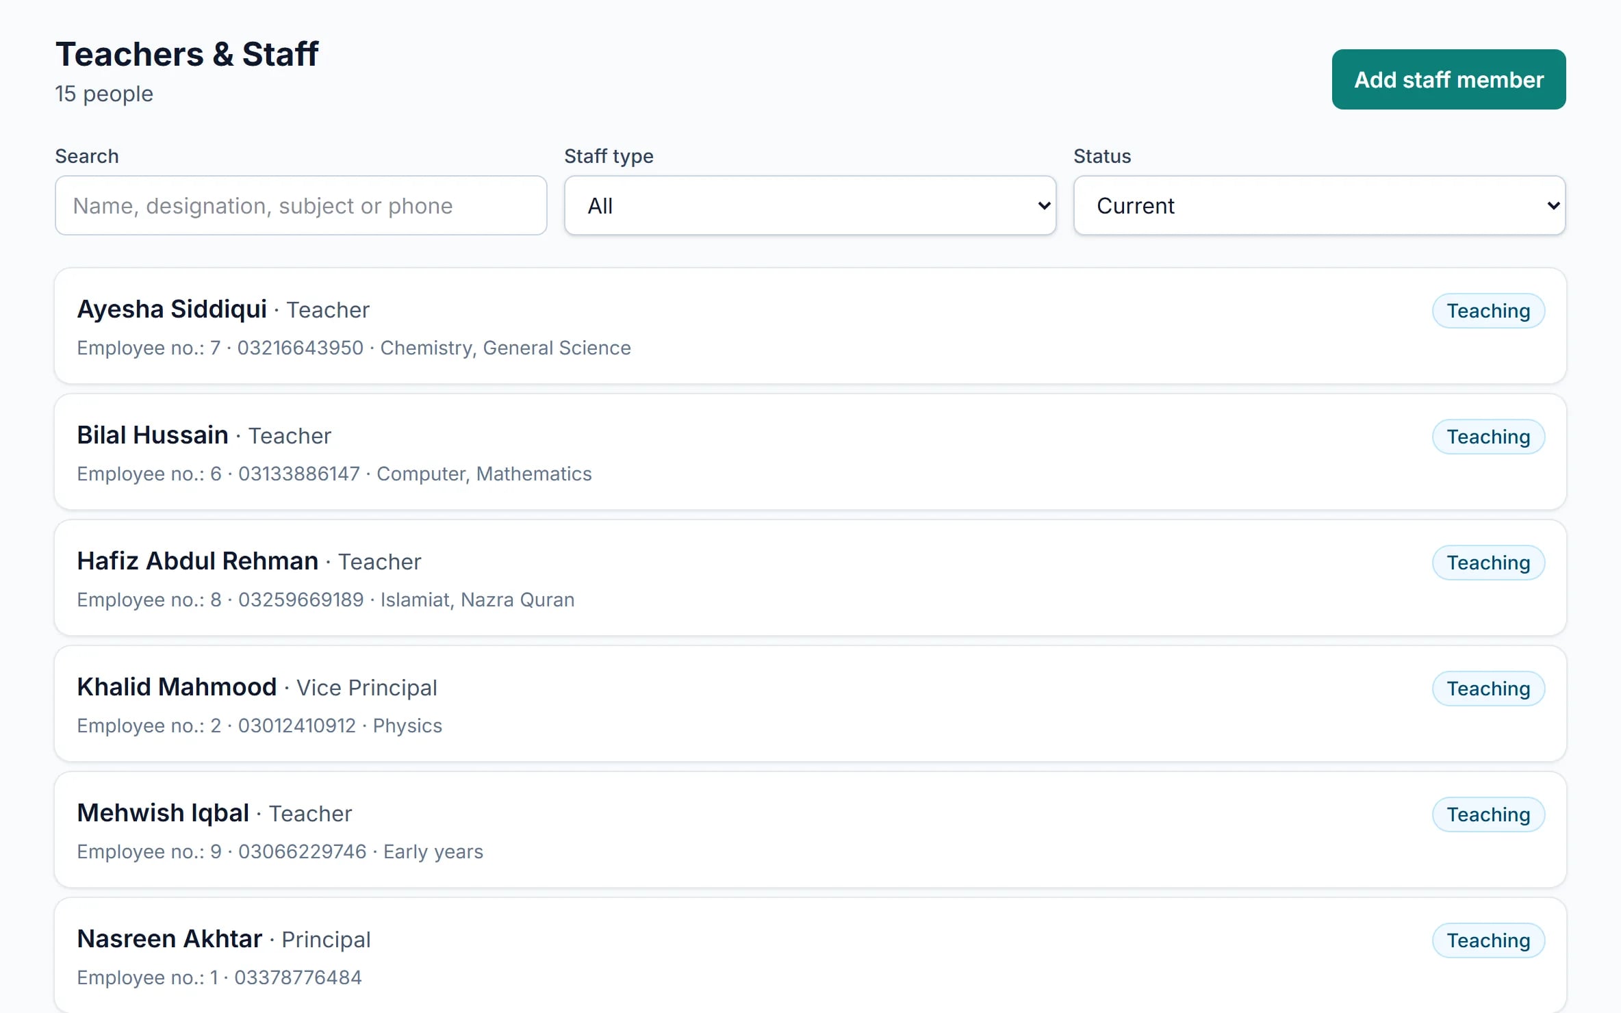Click the details line 'Employee no.: 9 · 03066229746 · Early years'
The width and height of the screenshot is (1621, 1013).
[x=280, y=851]
